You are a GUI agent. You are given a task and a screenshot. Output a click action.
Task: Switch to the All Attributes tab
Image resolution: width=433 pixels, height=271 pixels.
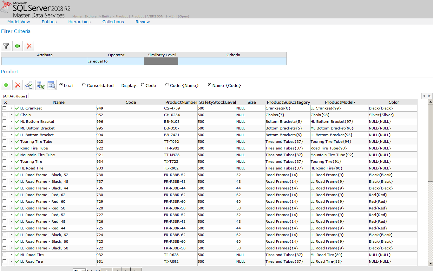point(15,96)
